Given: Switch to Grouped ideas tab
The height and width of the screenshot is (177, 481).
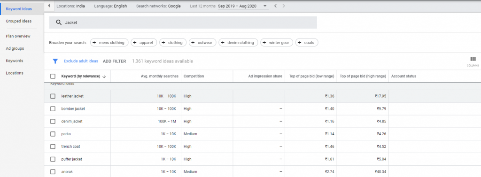Looking at the screenshot, I should click(19, 21).
